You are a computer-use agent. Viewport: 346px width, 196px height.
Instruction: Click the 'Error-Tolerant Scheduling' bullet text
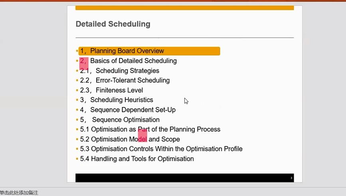(x=132, y=80)
